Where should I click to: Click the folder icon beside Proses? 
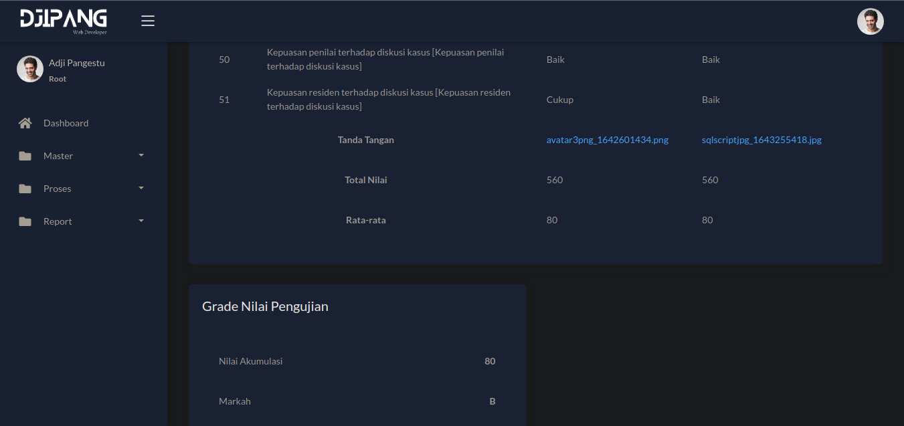(x=25, y=189)
